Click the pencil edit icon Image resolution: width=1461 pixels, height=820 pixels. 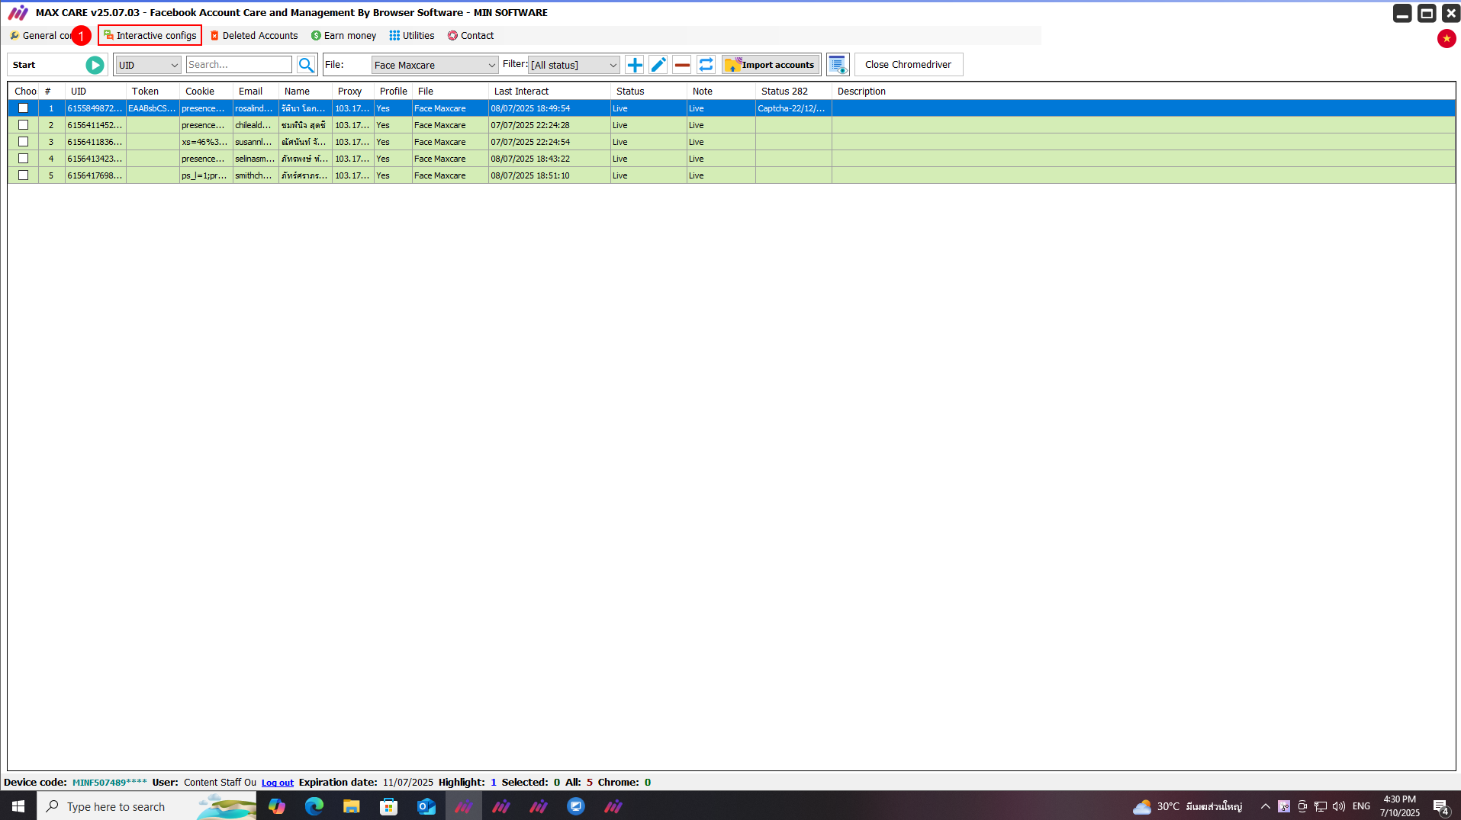click(x=658, y=65)
